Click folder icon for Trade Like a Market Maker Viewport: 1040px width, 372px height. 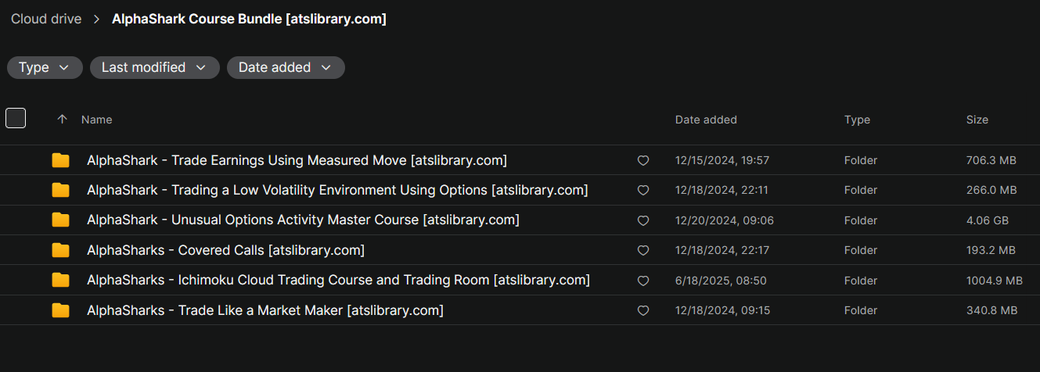60,310
